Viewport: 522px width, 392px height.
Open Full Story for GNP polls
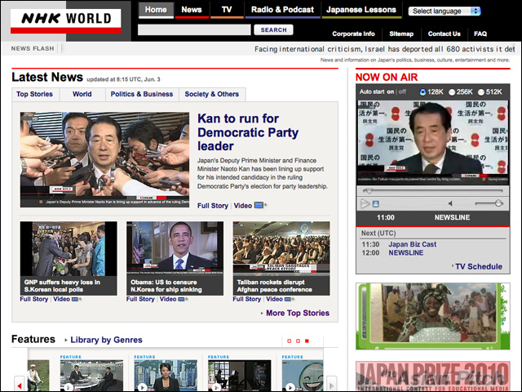coord(34,299)
